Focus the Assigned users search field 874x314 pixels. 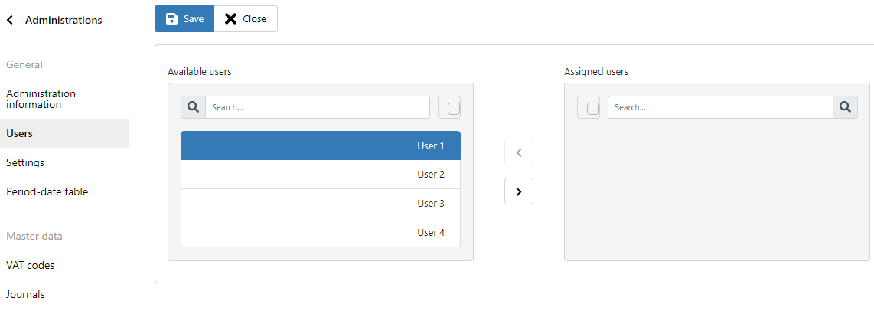coord(720,107)
